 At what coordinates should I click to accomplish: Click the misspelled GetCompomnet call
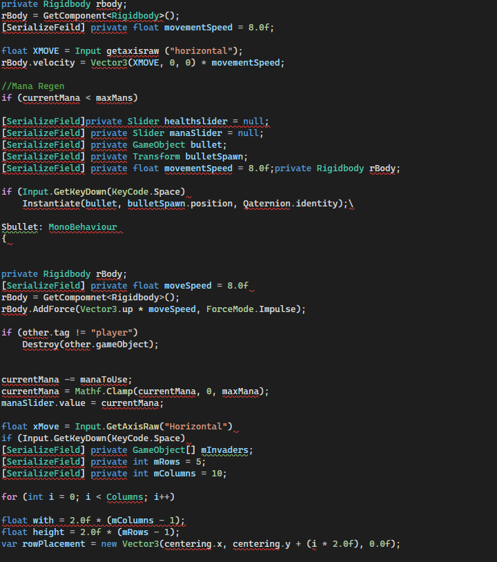75,298
